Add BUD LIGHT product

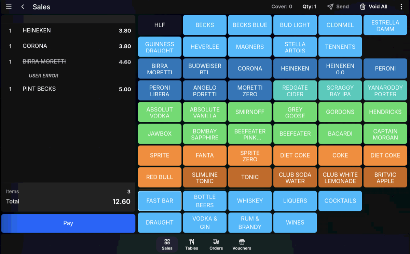pyautogui.click(x=295, y=25)
